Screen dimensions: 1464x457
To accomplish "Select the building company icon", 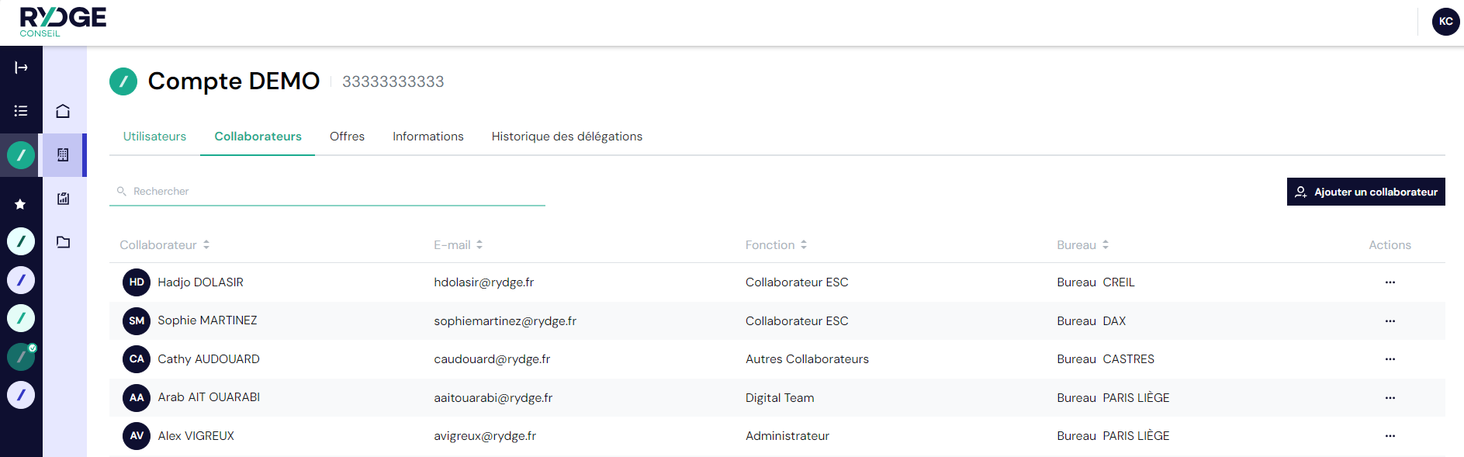I will click(x=63, y=155).
